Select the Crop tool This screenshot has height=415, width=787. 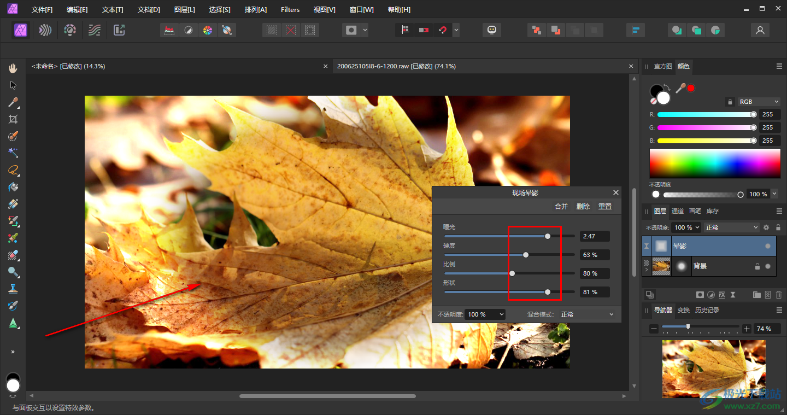(x=13, y=119)
